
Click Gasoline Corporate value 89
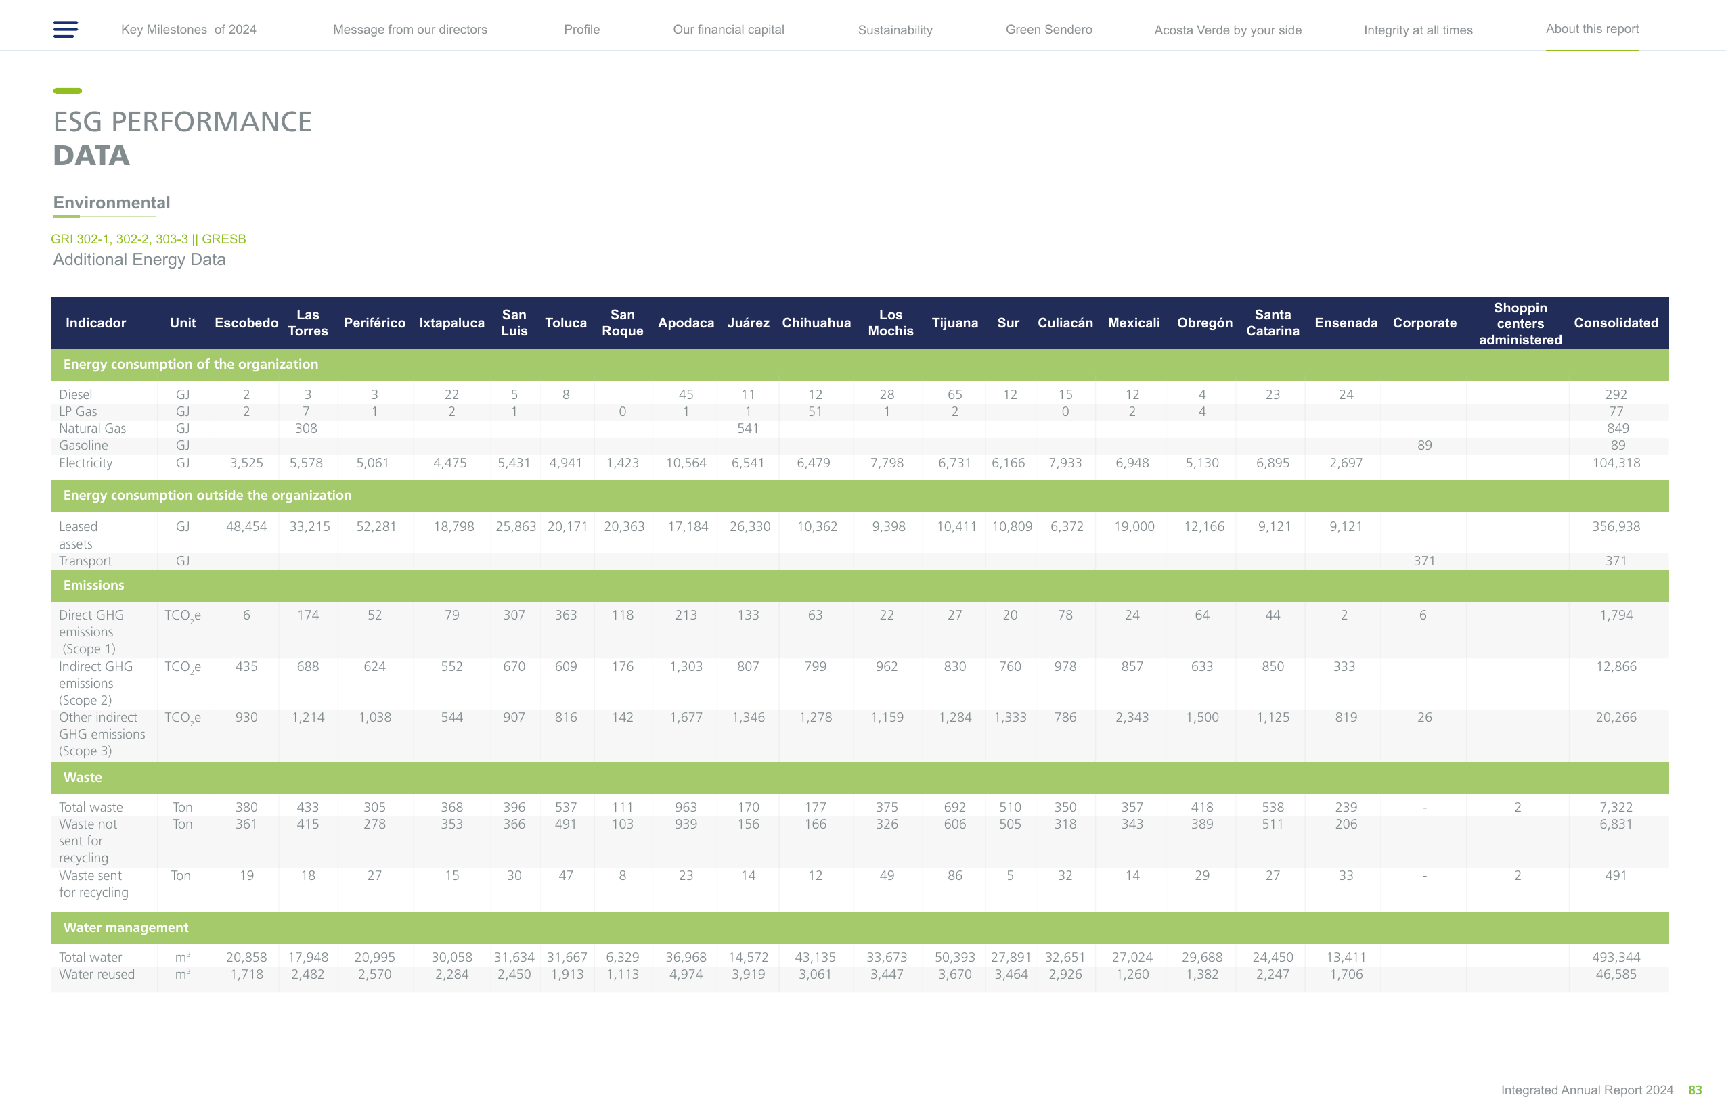(x=1424, y=446)
